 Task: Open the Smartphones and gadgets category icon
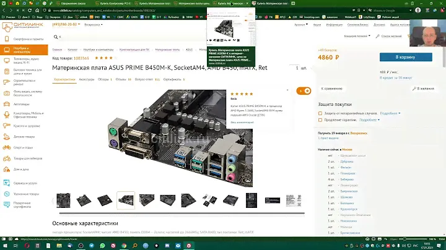click(6, 38)
